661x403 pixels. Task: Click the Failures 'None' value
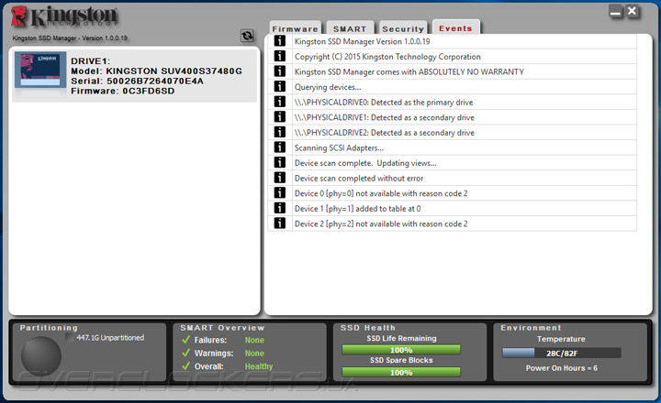[x=254, y=340]
